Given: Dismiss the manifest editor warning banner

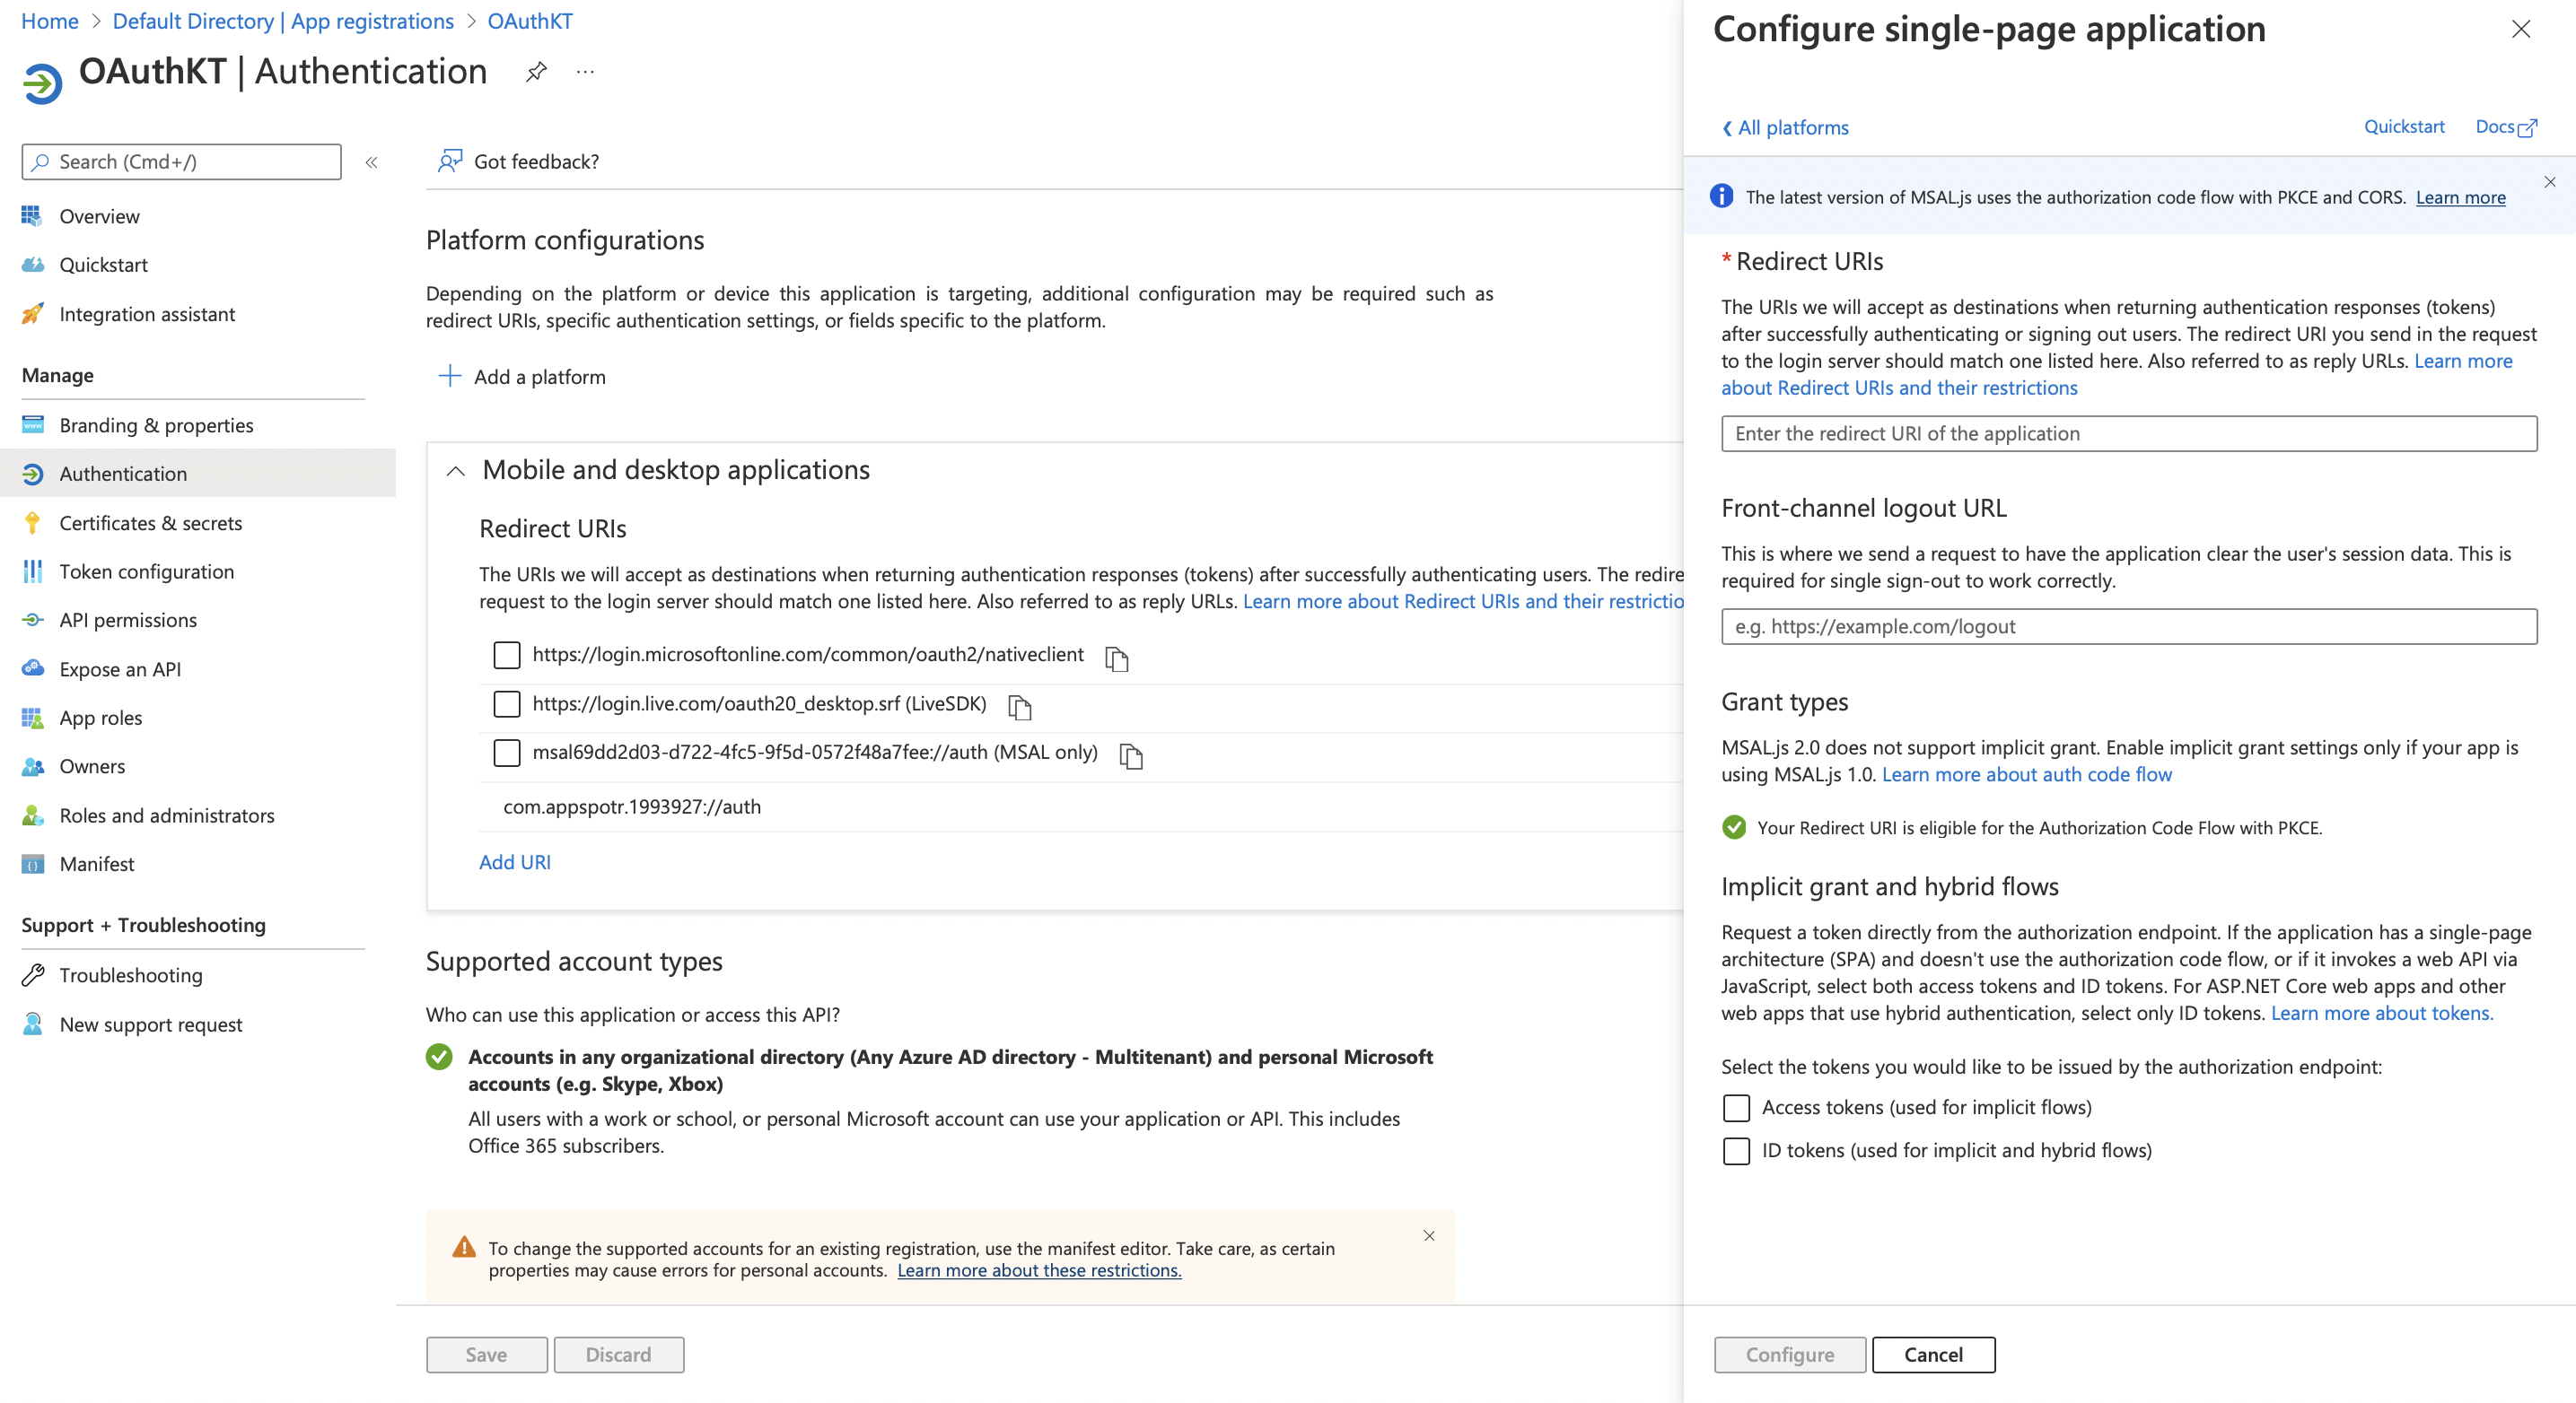Looking at the screenshot, I should [1429, 1236].
